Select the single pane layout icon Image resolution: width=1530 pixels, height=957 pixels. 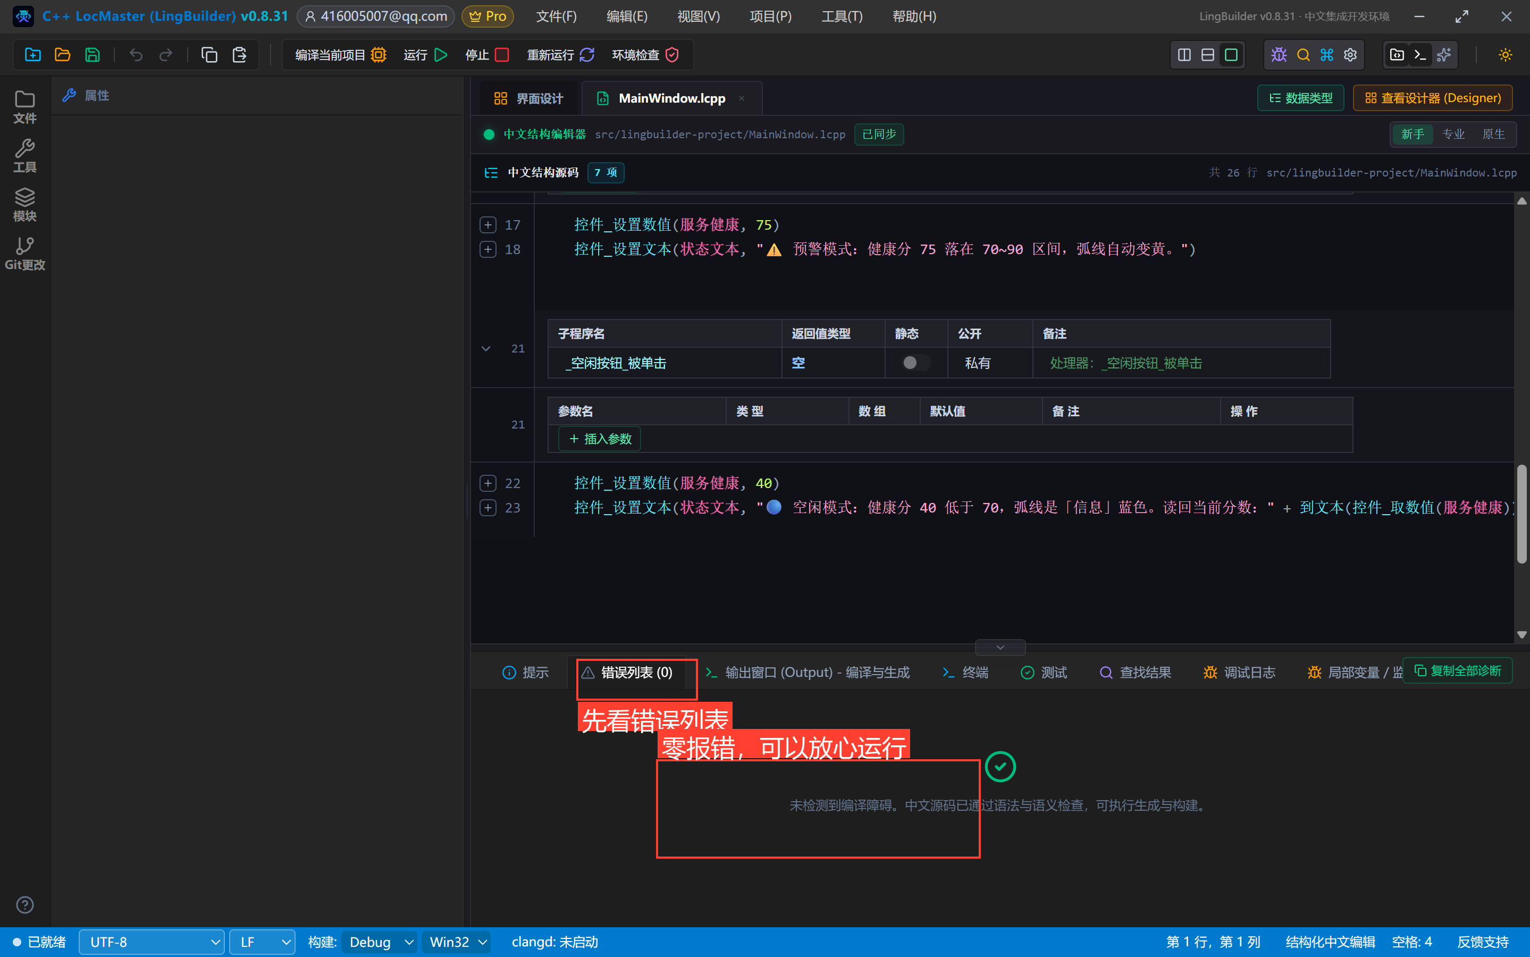tap(1231, 55)
